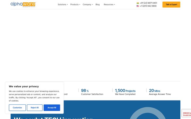Click the 98 % Customer Satisfaction stat
Viewport: 191px width, 119px height.
click(92, 92)
